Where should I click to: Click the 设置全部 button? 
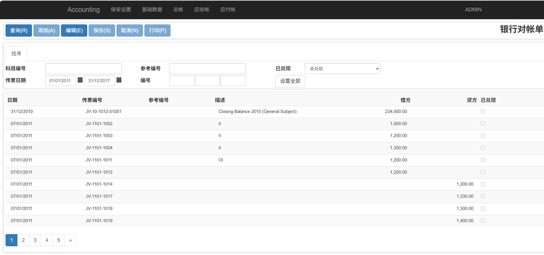(290, 82)
